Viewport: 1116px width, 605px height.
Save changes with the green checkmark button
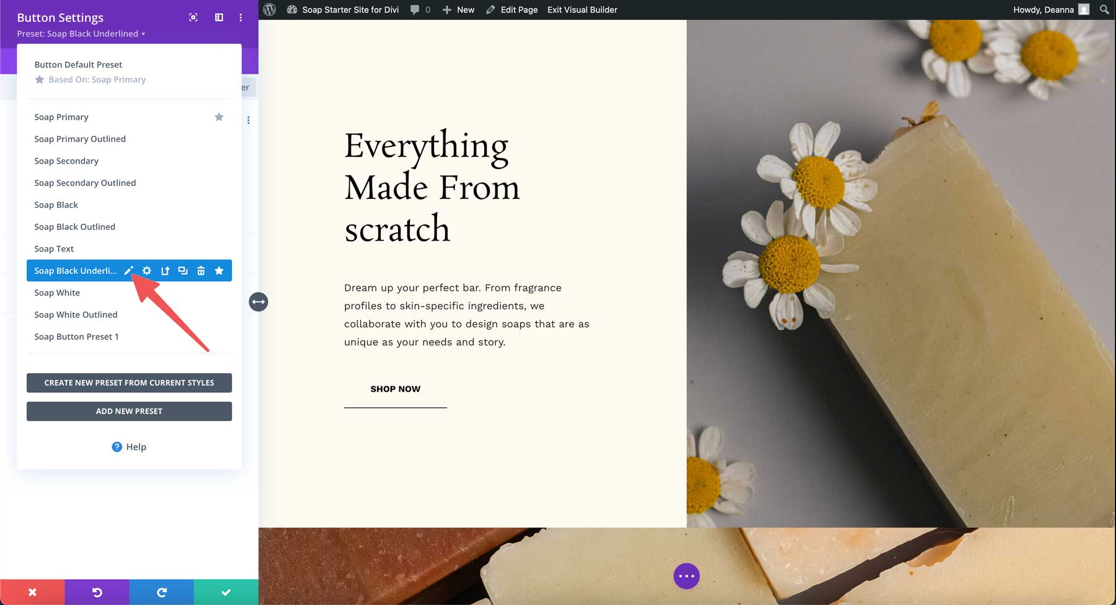(226, 593)
